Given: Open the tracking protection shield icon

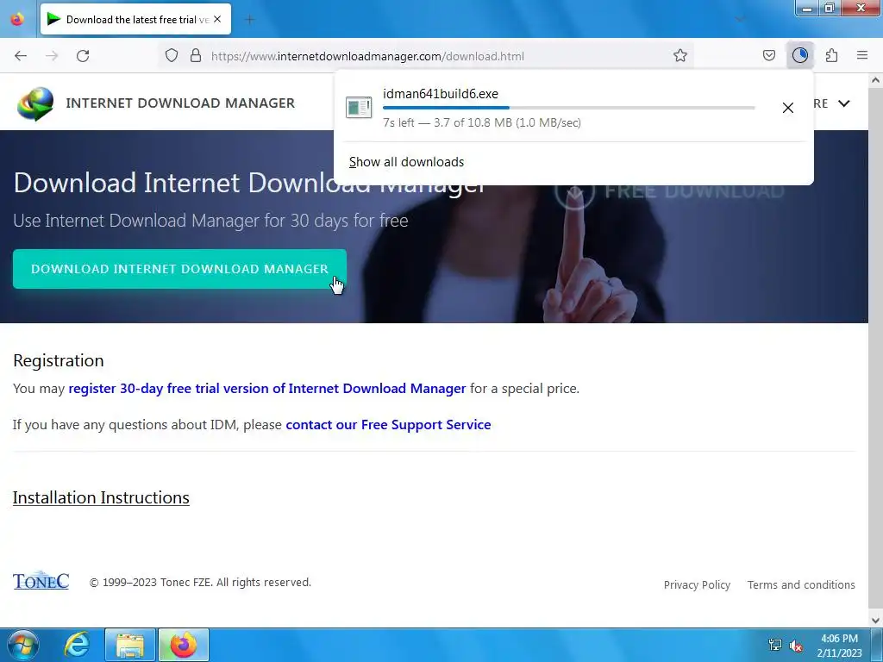Looking at the screenshot, I should point(172,55).
